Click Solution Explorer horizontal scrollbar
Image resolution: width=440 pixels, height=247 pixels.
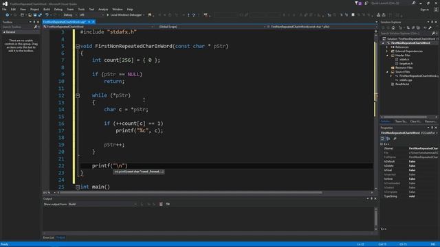pos(405,117)
